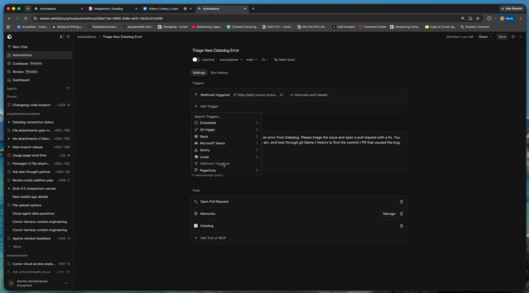Open the main branch dropdown

click(252, 60)
